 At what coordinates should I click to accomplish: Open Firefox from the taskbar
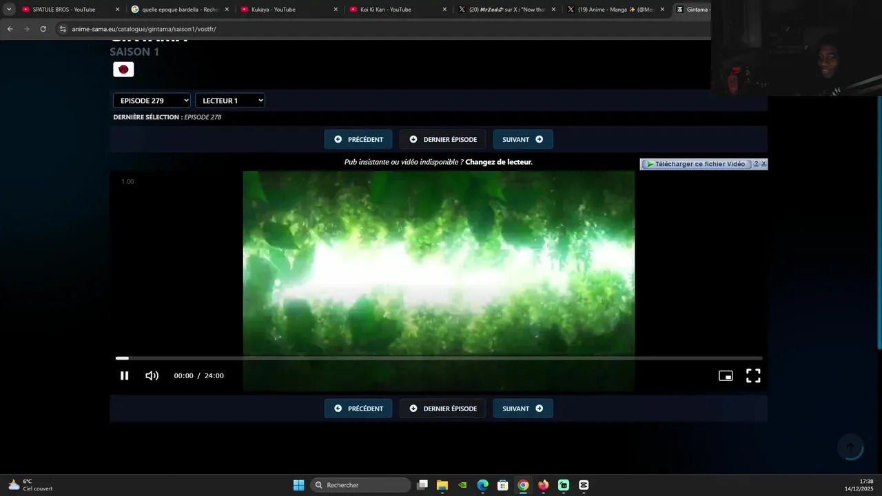click(x=544, y=485)
